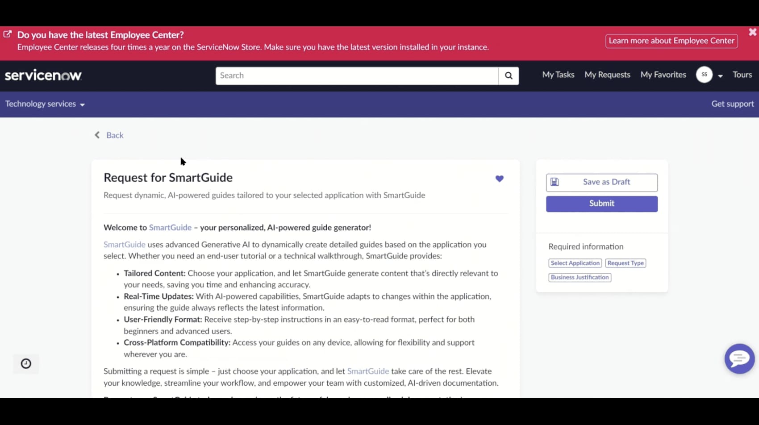Click the Save as Draft button
This screenshot has width=759, height=425.
601,182
